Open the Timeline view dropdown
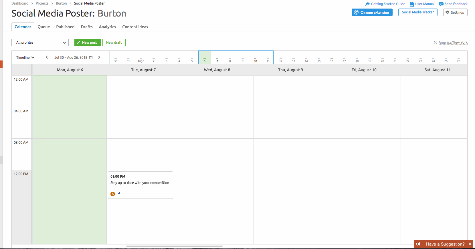The height and width of the screenshot is (249, 475). pos(25,57)
